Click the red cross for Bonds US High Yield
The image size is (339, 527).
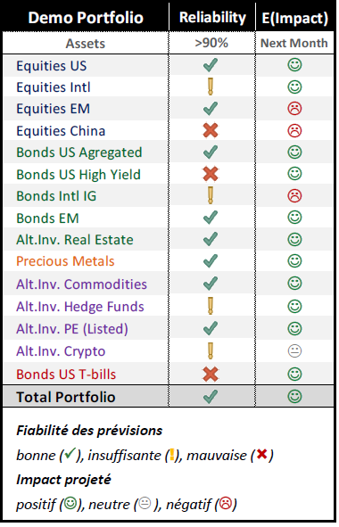pos(211,174)
